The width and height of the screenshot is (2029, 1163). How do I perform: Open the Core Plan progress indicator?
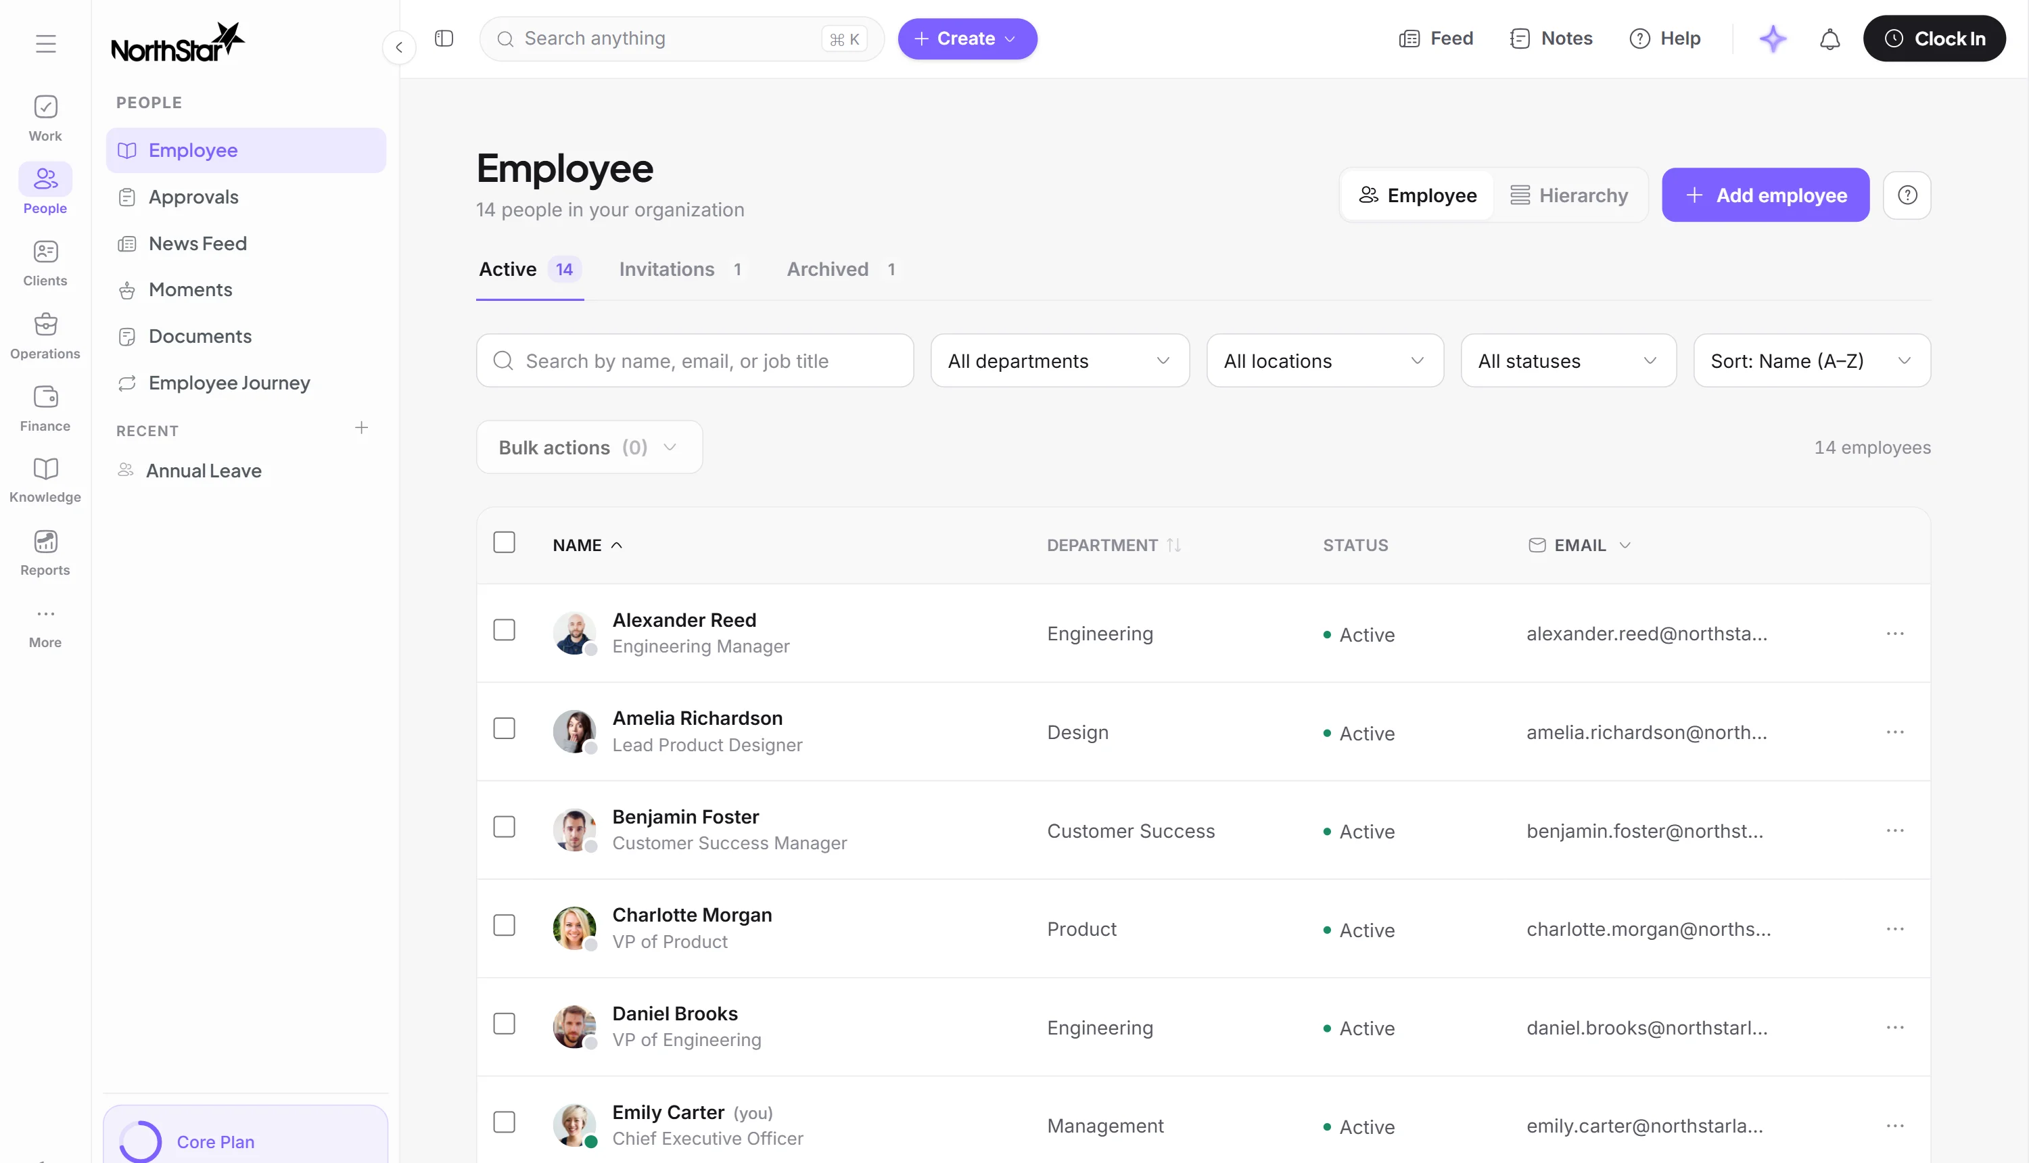141,1141
